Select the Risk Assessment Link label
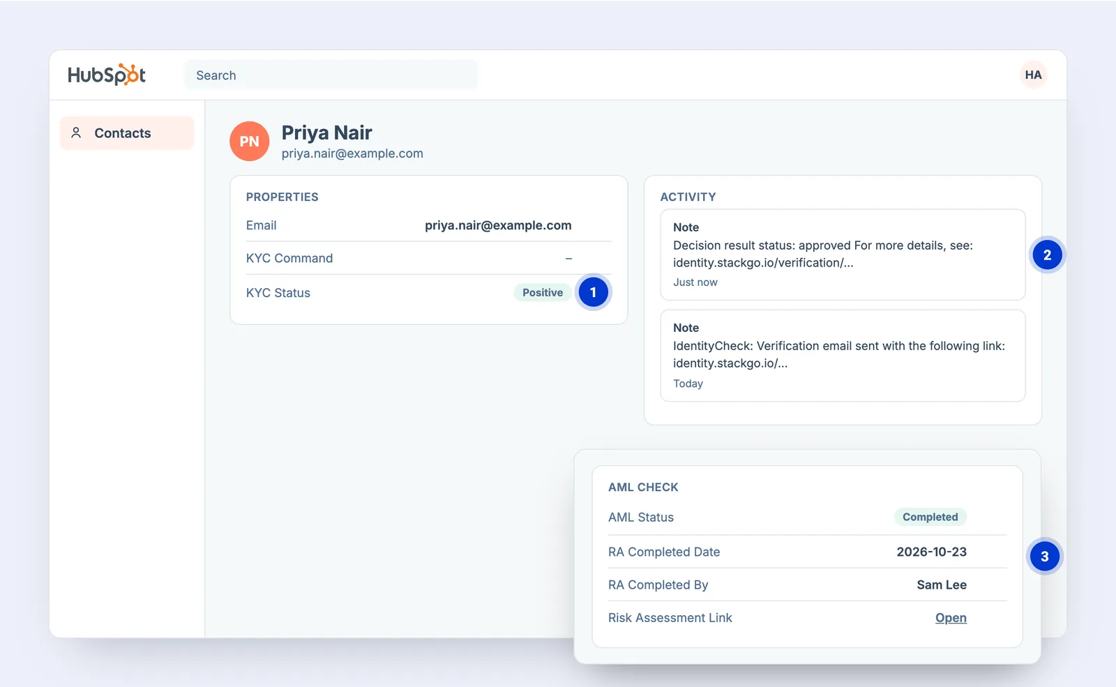The height and width of the screenshot is (687, 1116). pos(670,618)
